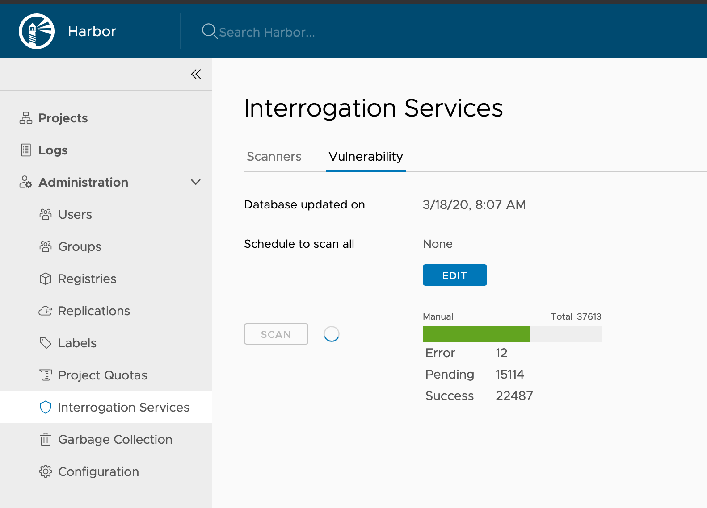Open Projects from the sidebar
The height and width of the screenshot is (508, 707).
pyautogui.click(x=63, y=118)
